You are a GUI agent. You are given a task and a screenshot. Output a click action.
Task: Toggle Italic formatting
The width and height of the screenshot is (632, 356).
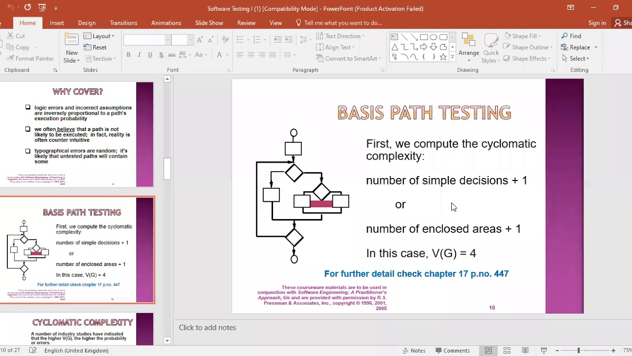pyautogui.click(x=139, y=55)
